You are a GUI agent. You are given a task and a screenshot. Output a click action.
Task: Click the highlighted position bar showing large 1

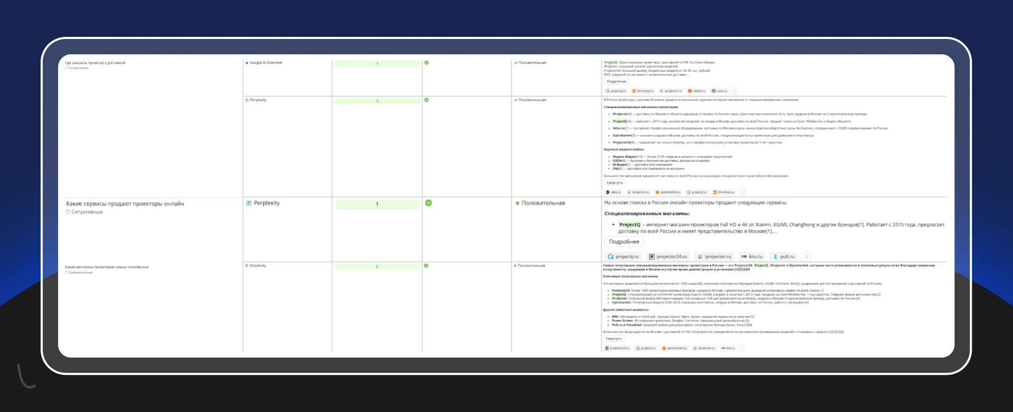(x=377, y=204)
